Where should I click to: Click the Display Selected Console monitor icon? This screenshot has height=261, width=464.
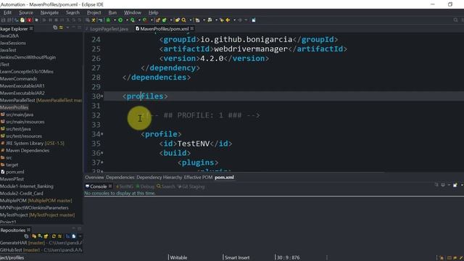click(443, 185)
